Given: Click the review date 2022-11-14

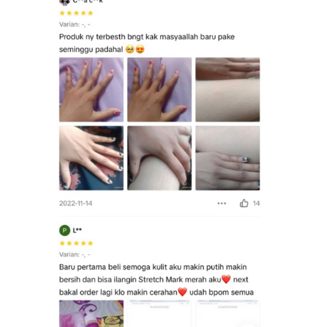Looking at the screenshot, I should coord(76,203).
